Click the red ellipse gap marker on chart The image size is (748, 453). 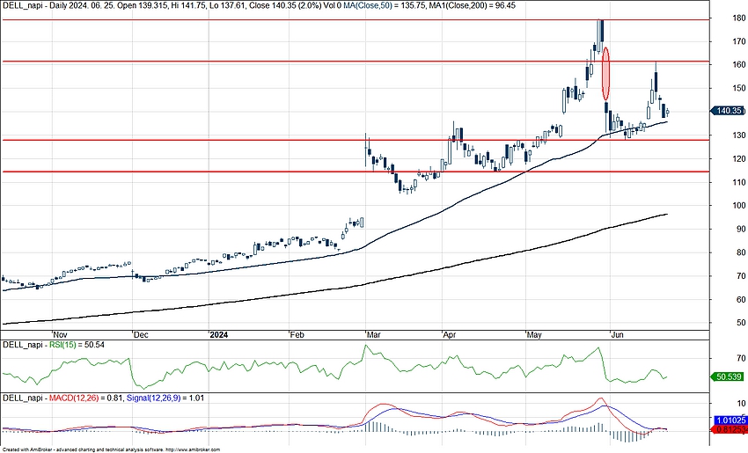(x=605, y=73)
